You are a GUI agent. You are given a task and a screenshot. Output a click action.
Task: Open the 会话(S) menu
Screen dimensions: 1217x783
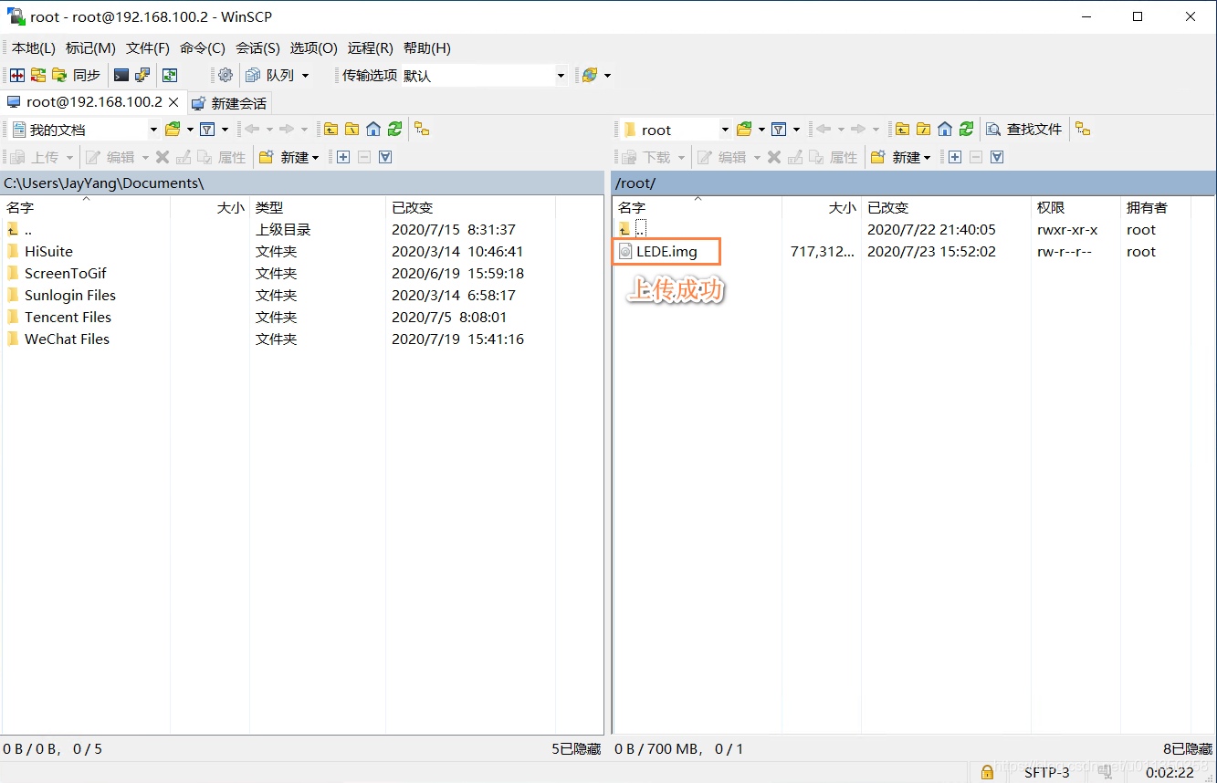pos(257,48)
